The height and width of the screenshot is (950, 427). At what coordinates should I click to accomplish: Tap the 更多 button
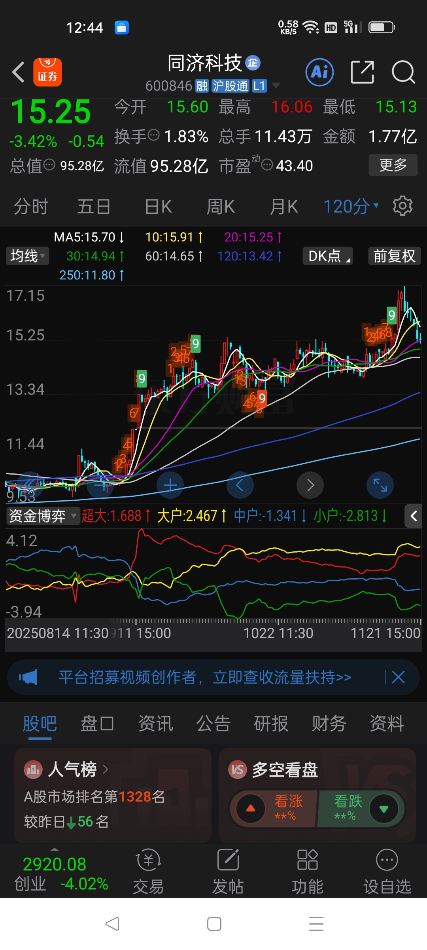pos(393,165)
